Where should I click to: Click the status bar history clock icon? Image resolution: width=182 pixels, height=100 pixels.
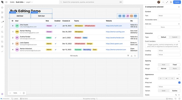coord(176,99)
